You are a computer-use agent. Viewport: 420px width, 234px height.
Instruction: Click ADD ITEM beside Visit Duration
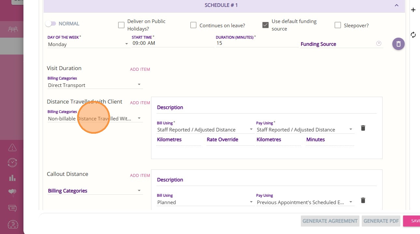click(x=140, y=69)
